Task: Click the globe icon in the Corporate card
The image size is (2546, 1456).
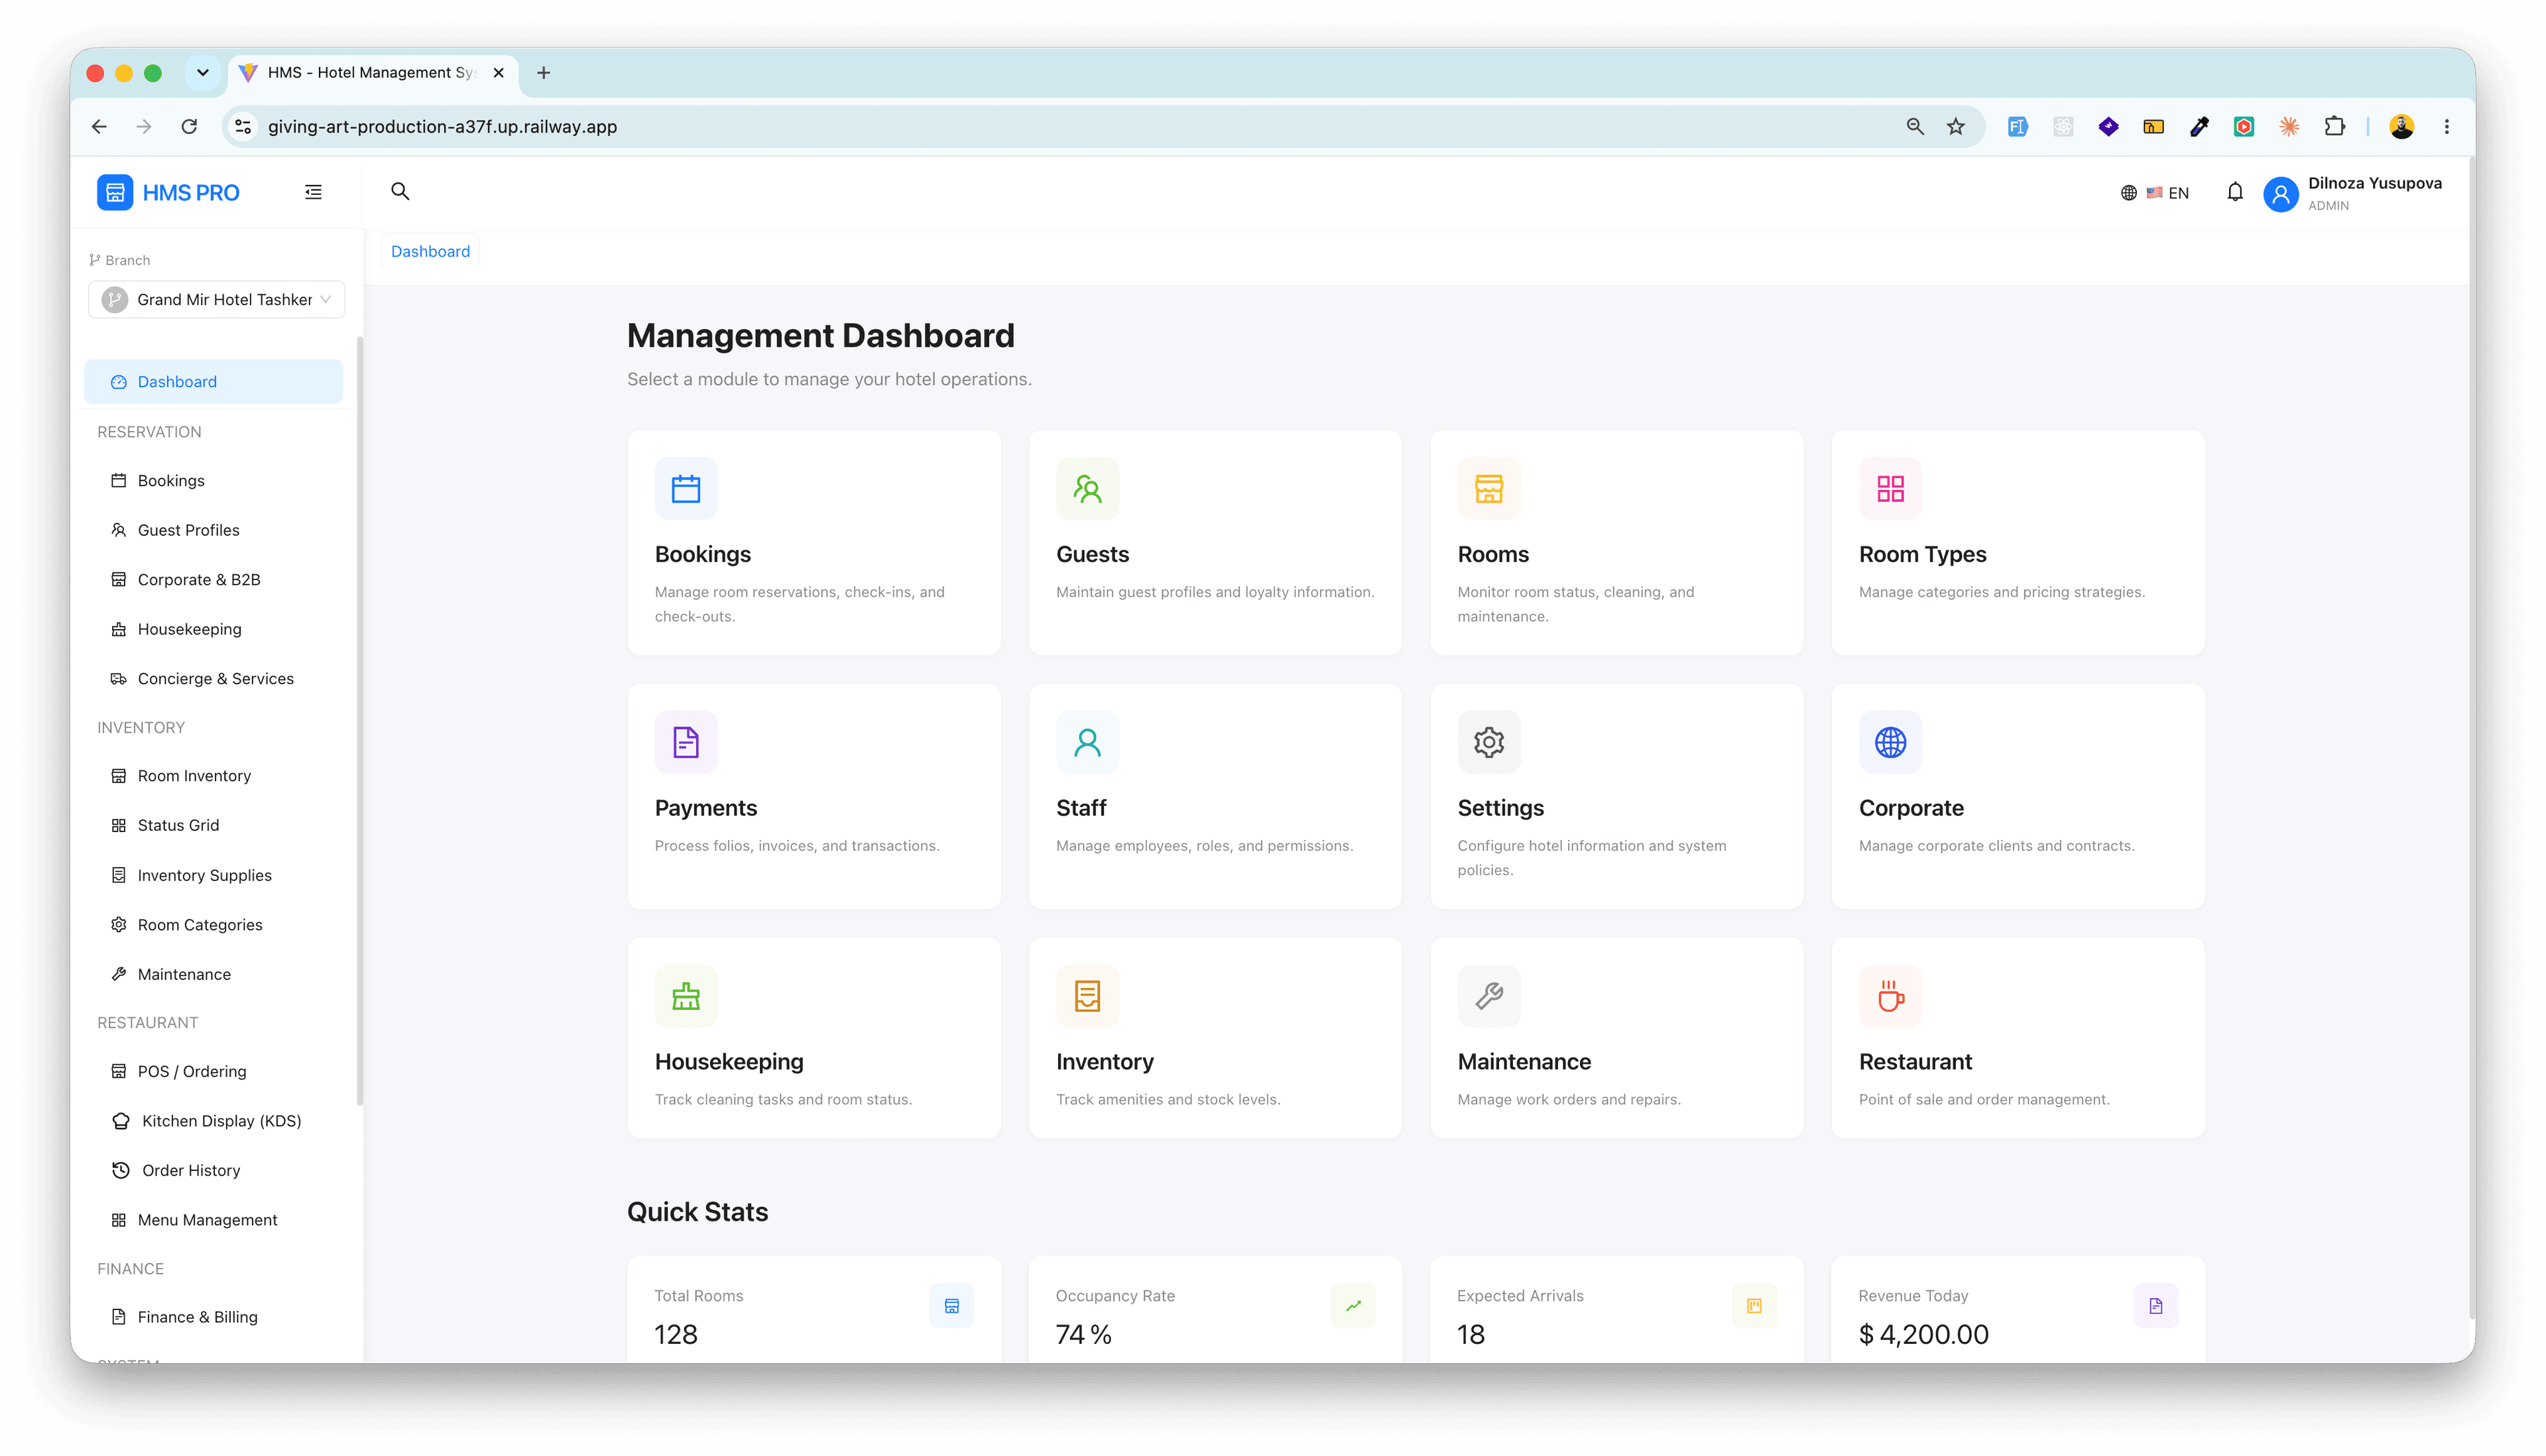Action: [x=1890, y=742]
